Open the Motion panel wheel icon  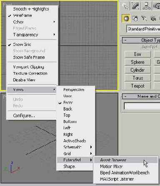pos(156,5)
